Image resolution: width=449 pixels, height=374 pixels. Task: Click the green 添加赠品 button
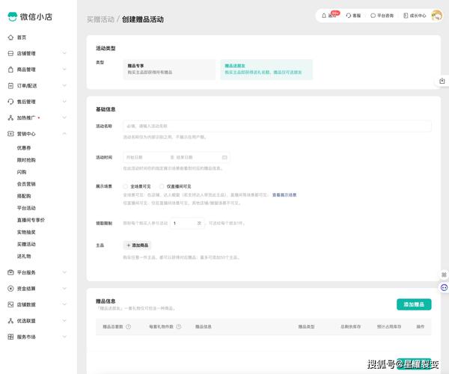tap(414, 304)
